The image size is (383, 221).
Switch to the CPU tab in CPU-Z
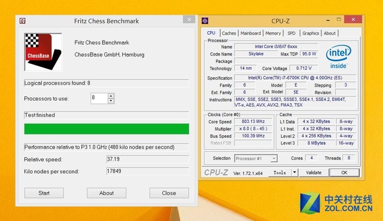tap(211, 33)
